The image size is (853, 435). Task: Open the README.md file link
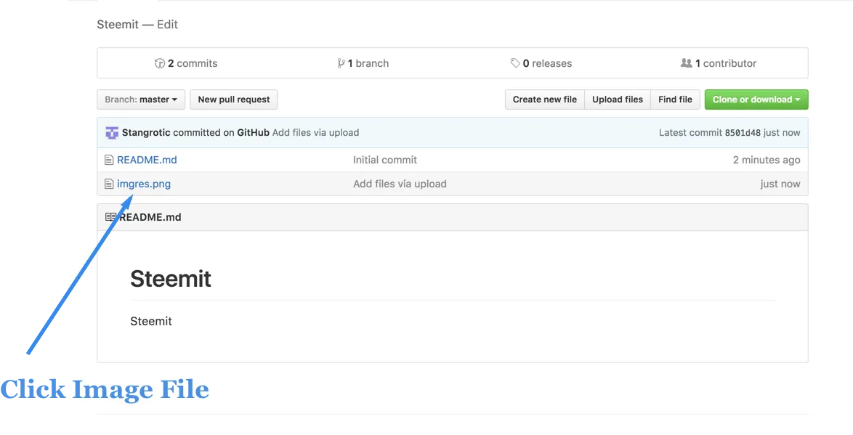pyautogui.click(x=147, y=160)
